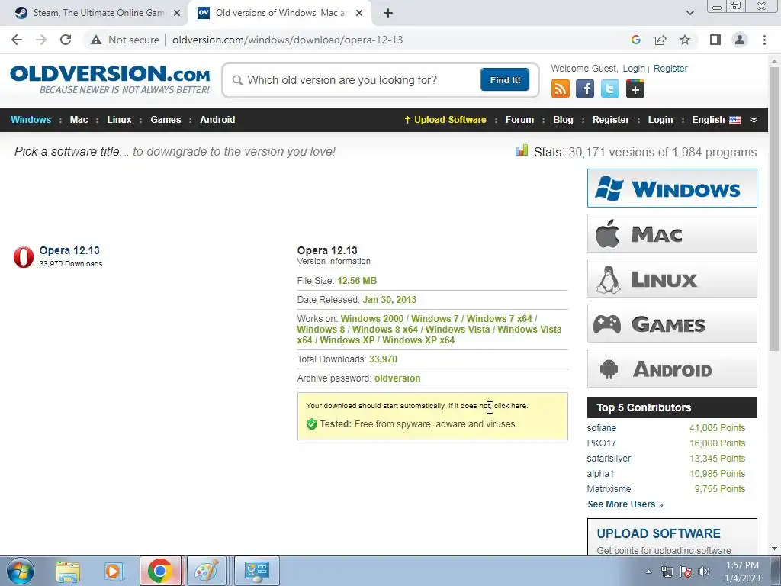781x586 pixels.
Task: Click Chrome icon in taskbar
Action: coord(160,571)
